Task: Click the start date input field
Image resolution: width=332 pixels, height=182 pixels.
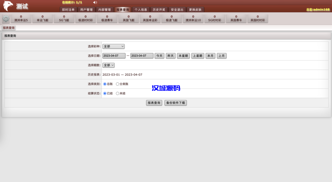Action: 114,56
